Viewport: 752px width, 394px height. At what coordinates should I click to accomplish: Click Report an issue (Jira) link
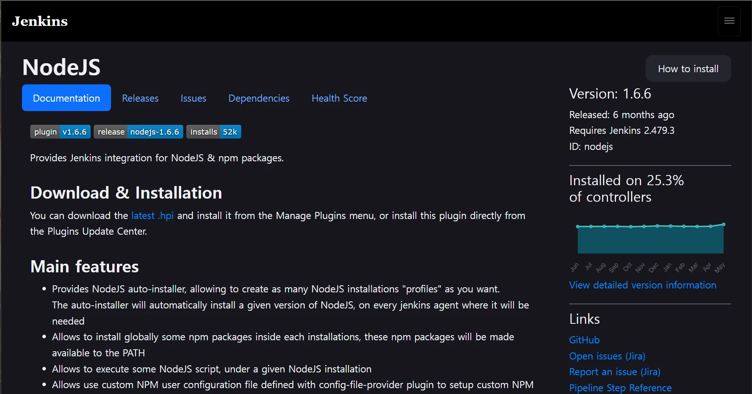click(x=615, y=372)
